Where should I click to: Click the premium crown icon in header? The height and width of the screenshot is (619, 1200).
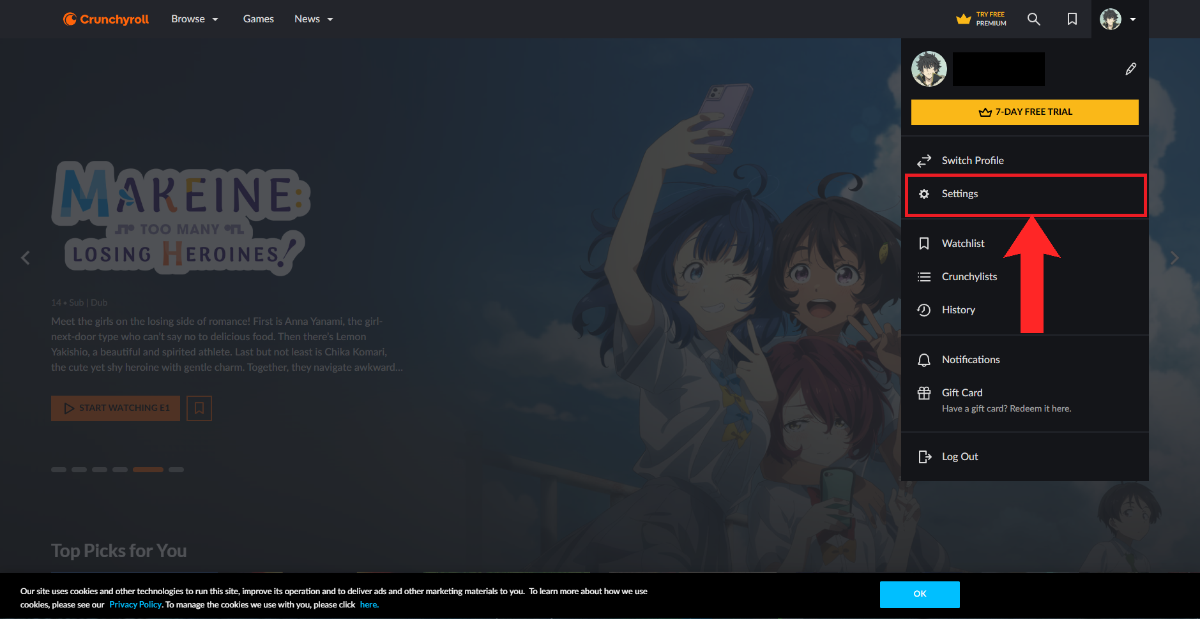point(964,19)
